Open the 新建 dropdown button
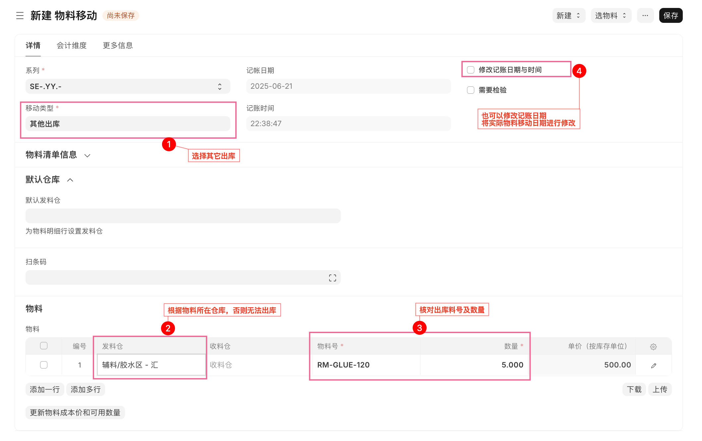Viewport: 702px width, 441px height. [x=568, y=16]
